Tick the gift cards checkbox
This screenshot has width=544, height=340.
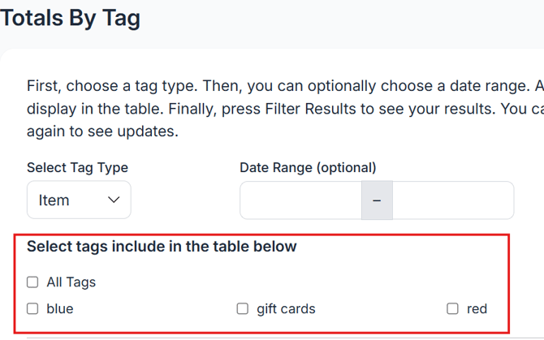[242, 308]
